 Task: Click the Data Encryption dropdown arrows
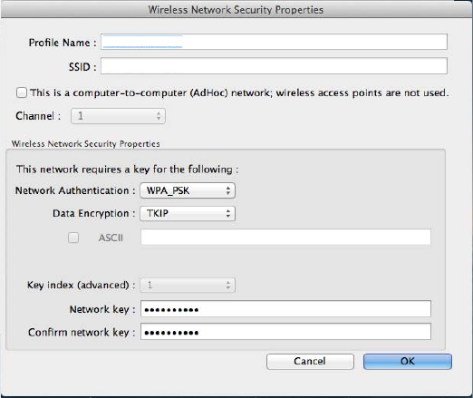click(228, 213)
